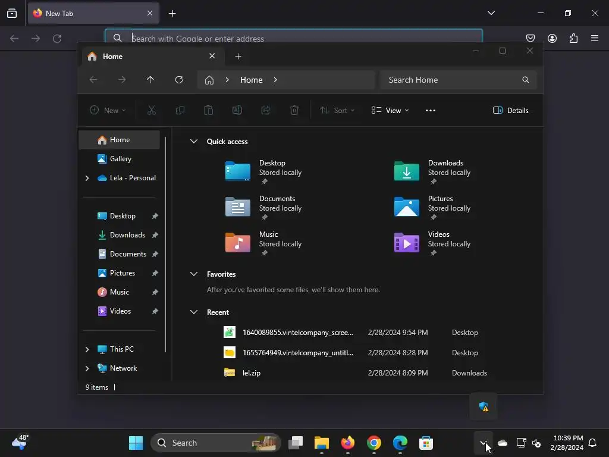609x457 pixels.
Task: Select Videos in the navigation sidebar
Action: pos(119,311)
